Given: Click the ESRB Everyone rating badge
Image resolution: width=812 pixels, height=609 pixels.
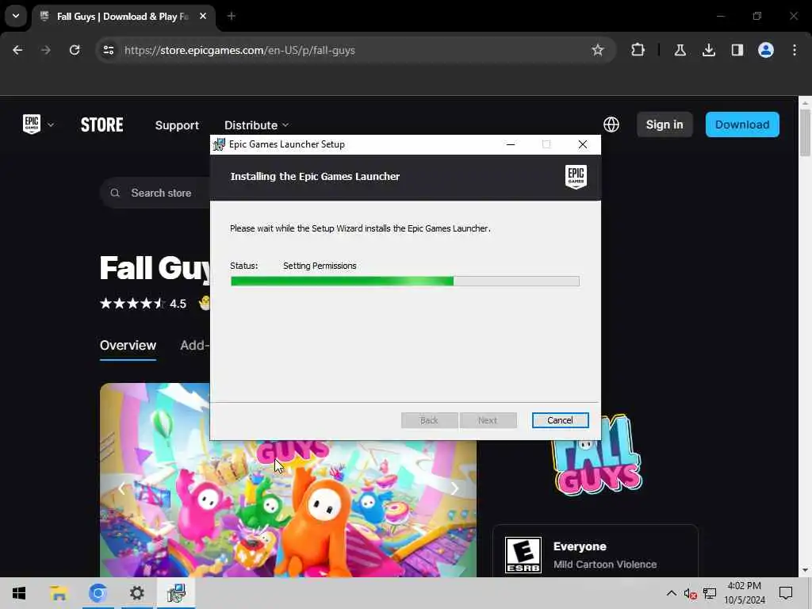Looking at the screenshot, I should click(523, 554).
